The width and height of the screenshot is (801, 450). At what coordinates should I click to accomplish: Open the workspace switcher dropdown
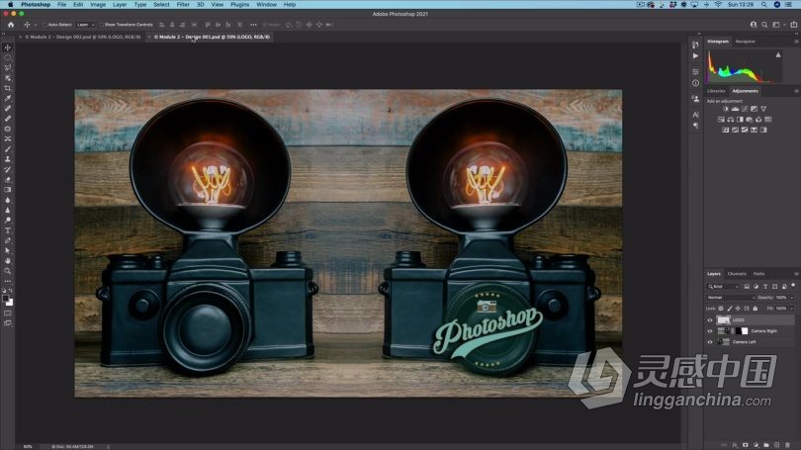click(778, 25)
